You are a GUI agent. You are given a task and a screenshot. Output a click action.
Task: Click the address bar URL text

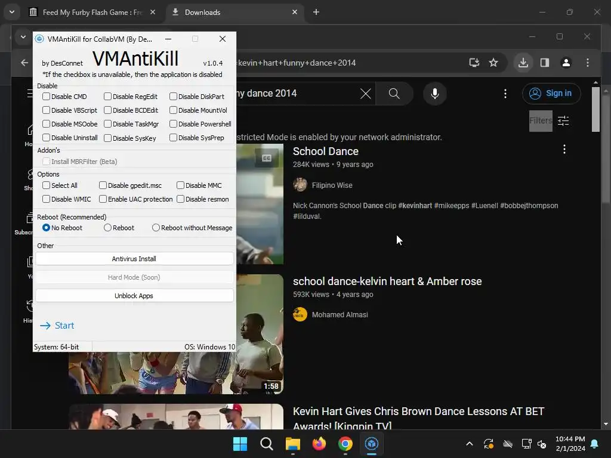click(297, 63)
